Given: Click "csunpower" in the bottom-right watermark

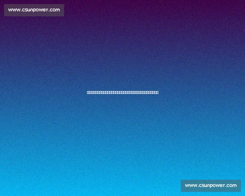Looking at the screenshot, I should click(211, 185).
